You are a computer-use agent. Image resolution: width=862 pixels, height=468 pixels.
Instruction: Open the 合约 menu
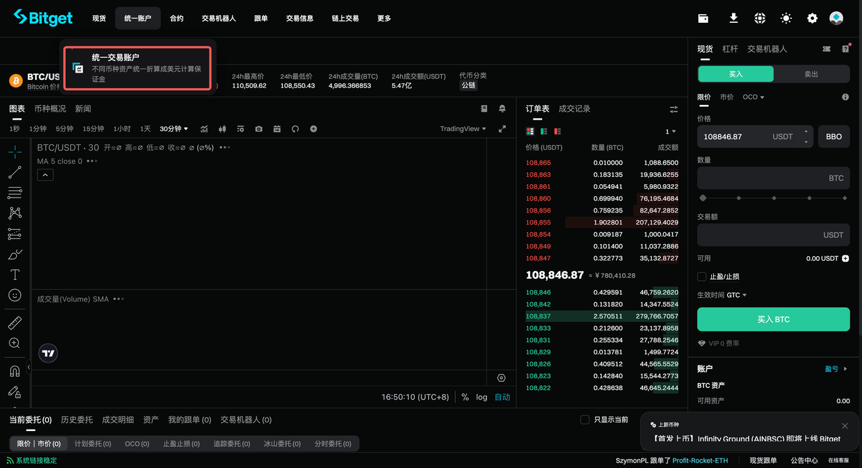tap(176, 18)
